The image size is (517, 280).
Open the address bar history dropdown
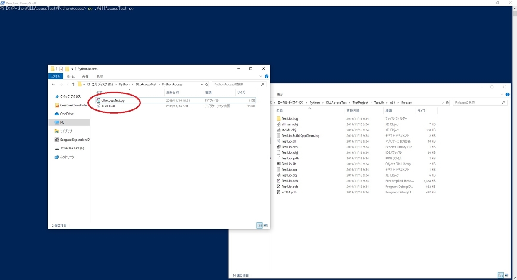pyautogui.click(x=201, y=84)
